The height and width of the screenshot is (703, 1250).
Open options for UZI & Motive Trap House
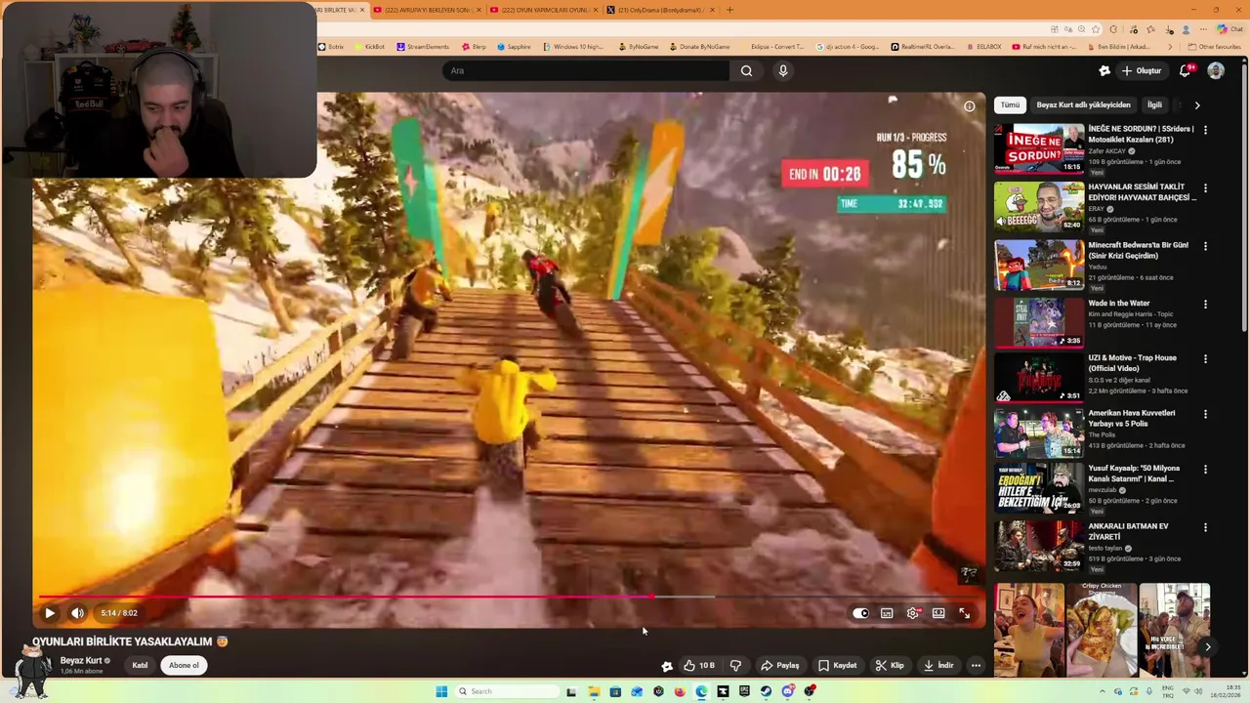(x=1205, y=358)
